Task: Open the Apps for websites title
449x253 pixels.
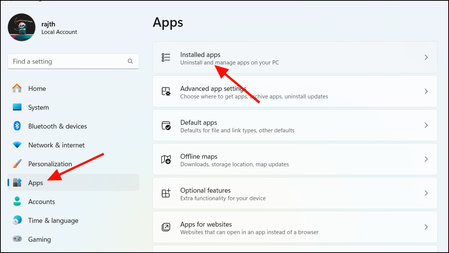Action: tap(206, 224)
